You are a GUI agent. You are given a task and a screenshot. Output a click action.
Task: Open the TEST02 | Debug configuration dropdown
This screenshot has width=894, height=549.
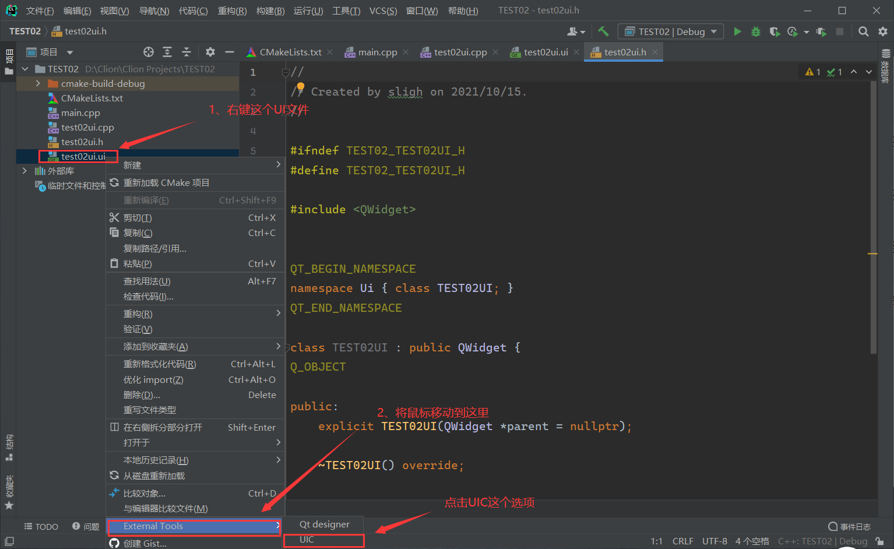point(671,31)
